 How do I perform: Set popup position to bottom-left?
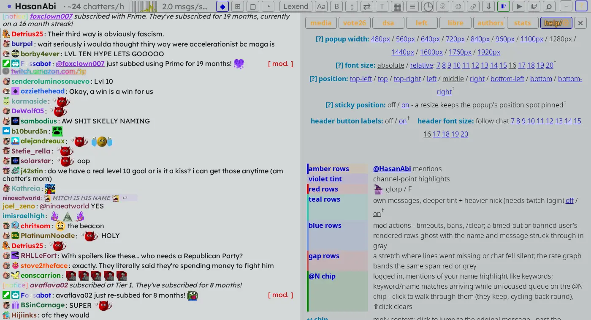point(507,79)
